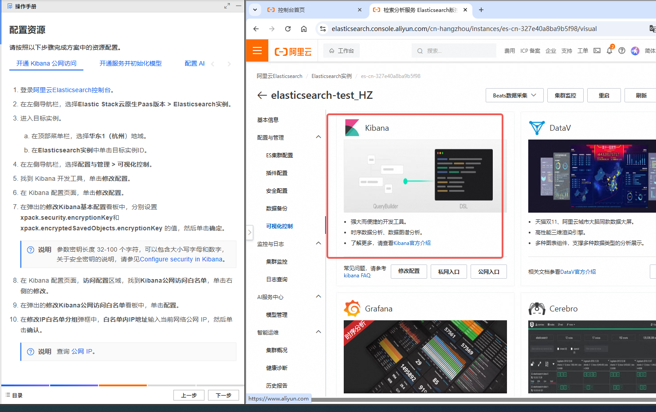Open the AI assistant avatar icon
The image size is (656, 412).
click(635, 51)
